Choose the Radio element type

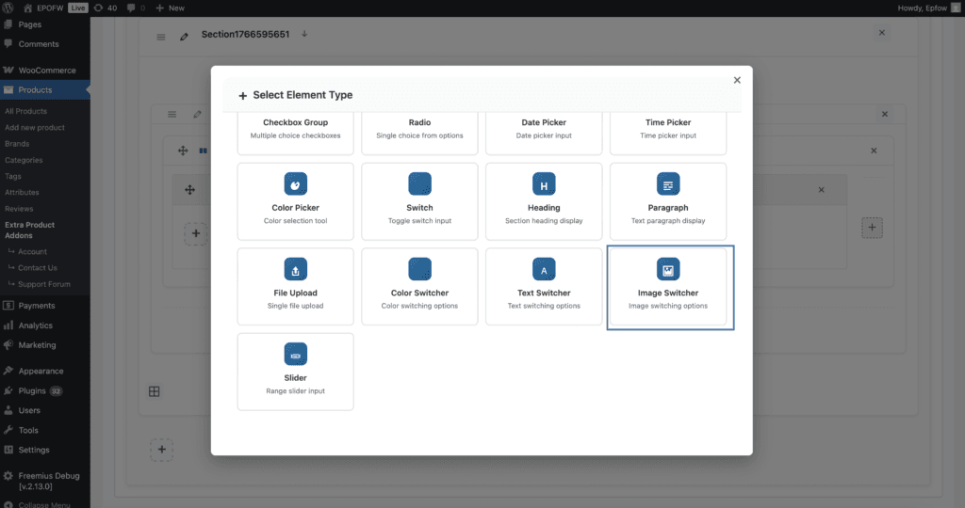pyautogui.click(x=419, y=129)
